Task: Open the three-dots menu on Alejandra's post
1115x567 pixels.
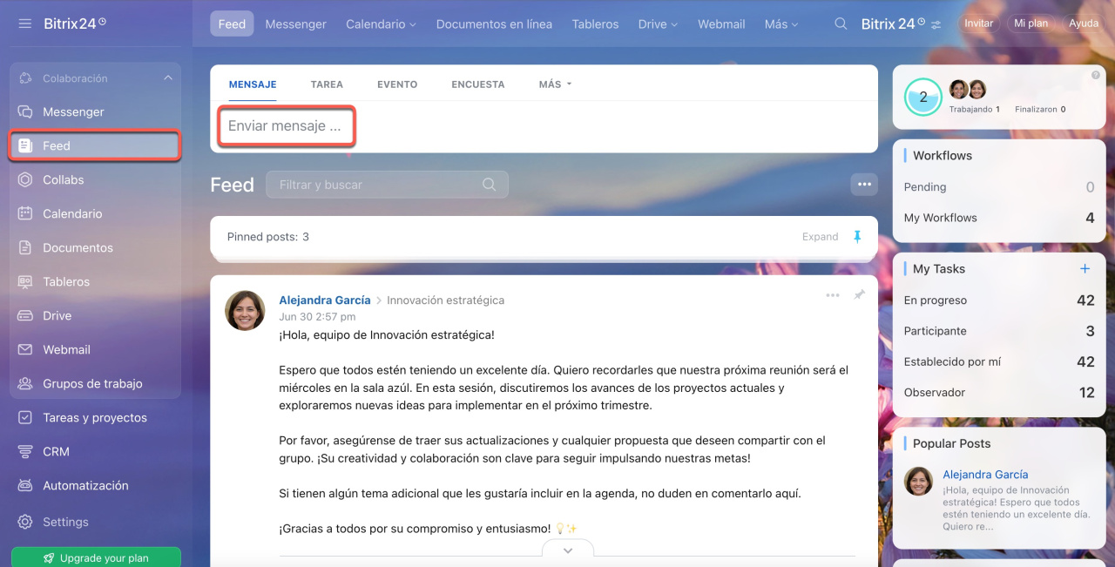Action: coord(833,295)
